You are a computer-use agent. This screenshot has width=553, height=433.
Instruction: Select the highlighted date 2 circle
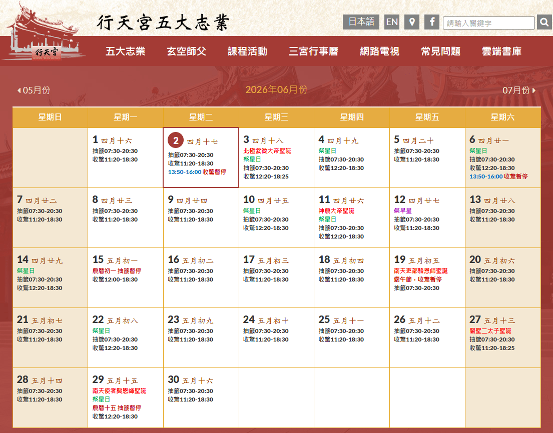pyautogui.click(x=176, y=140)
